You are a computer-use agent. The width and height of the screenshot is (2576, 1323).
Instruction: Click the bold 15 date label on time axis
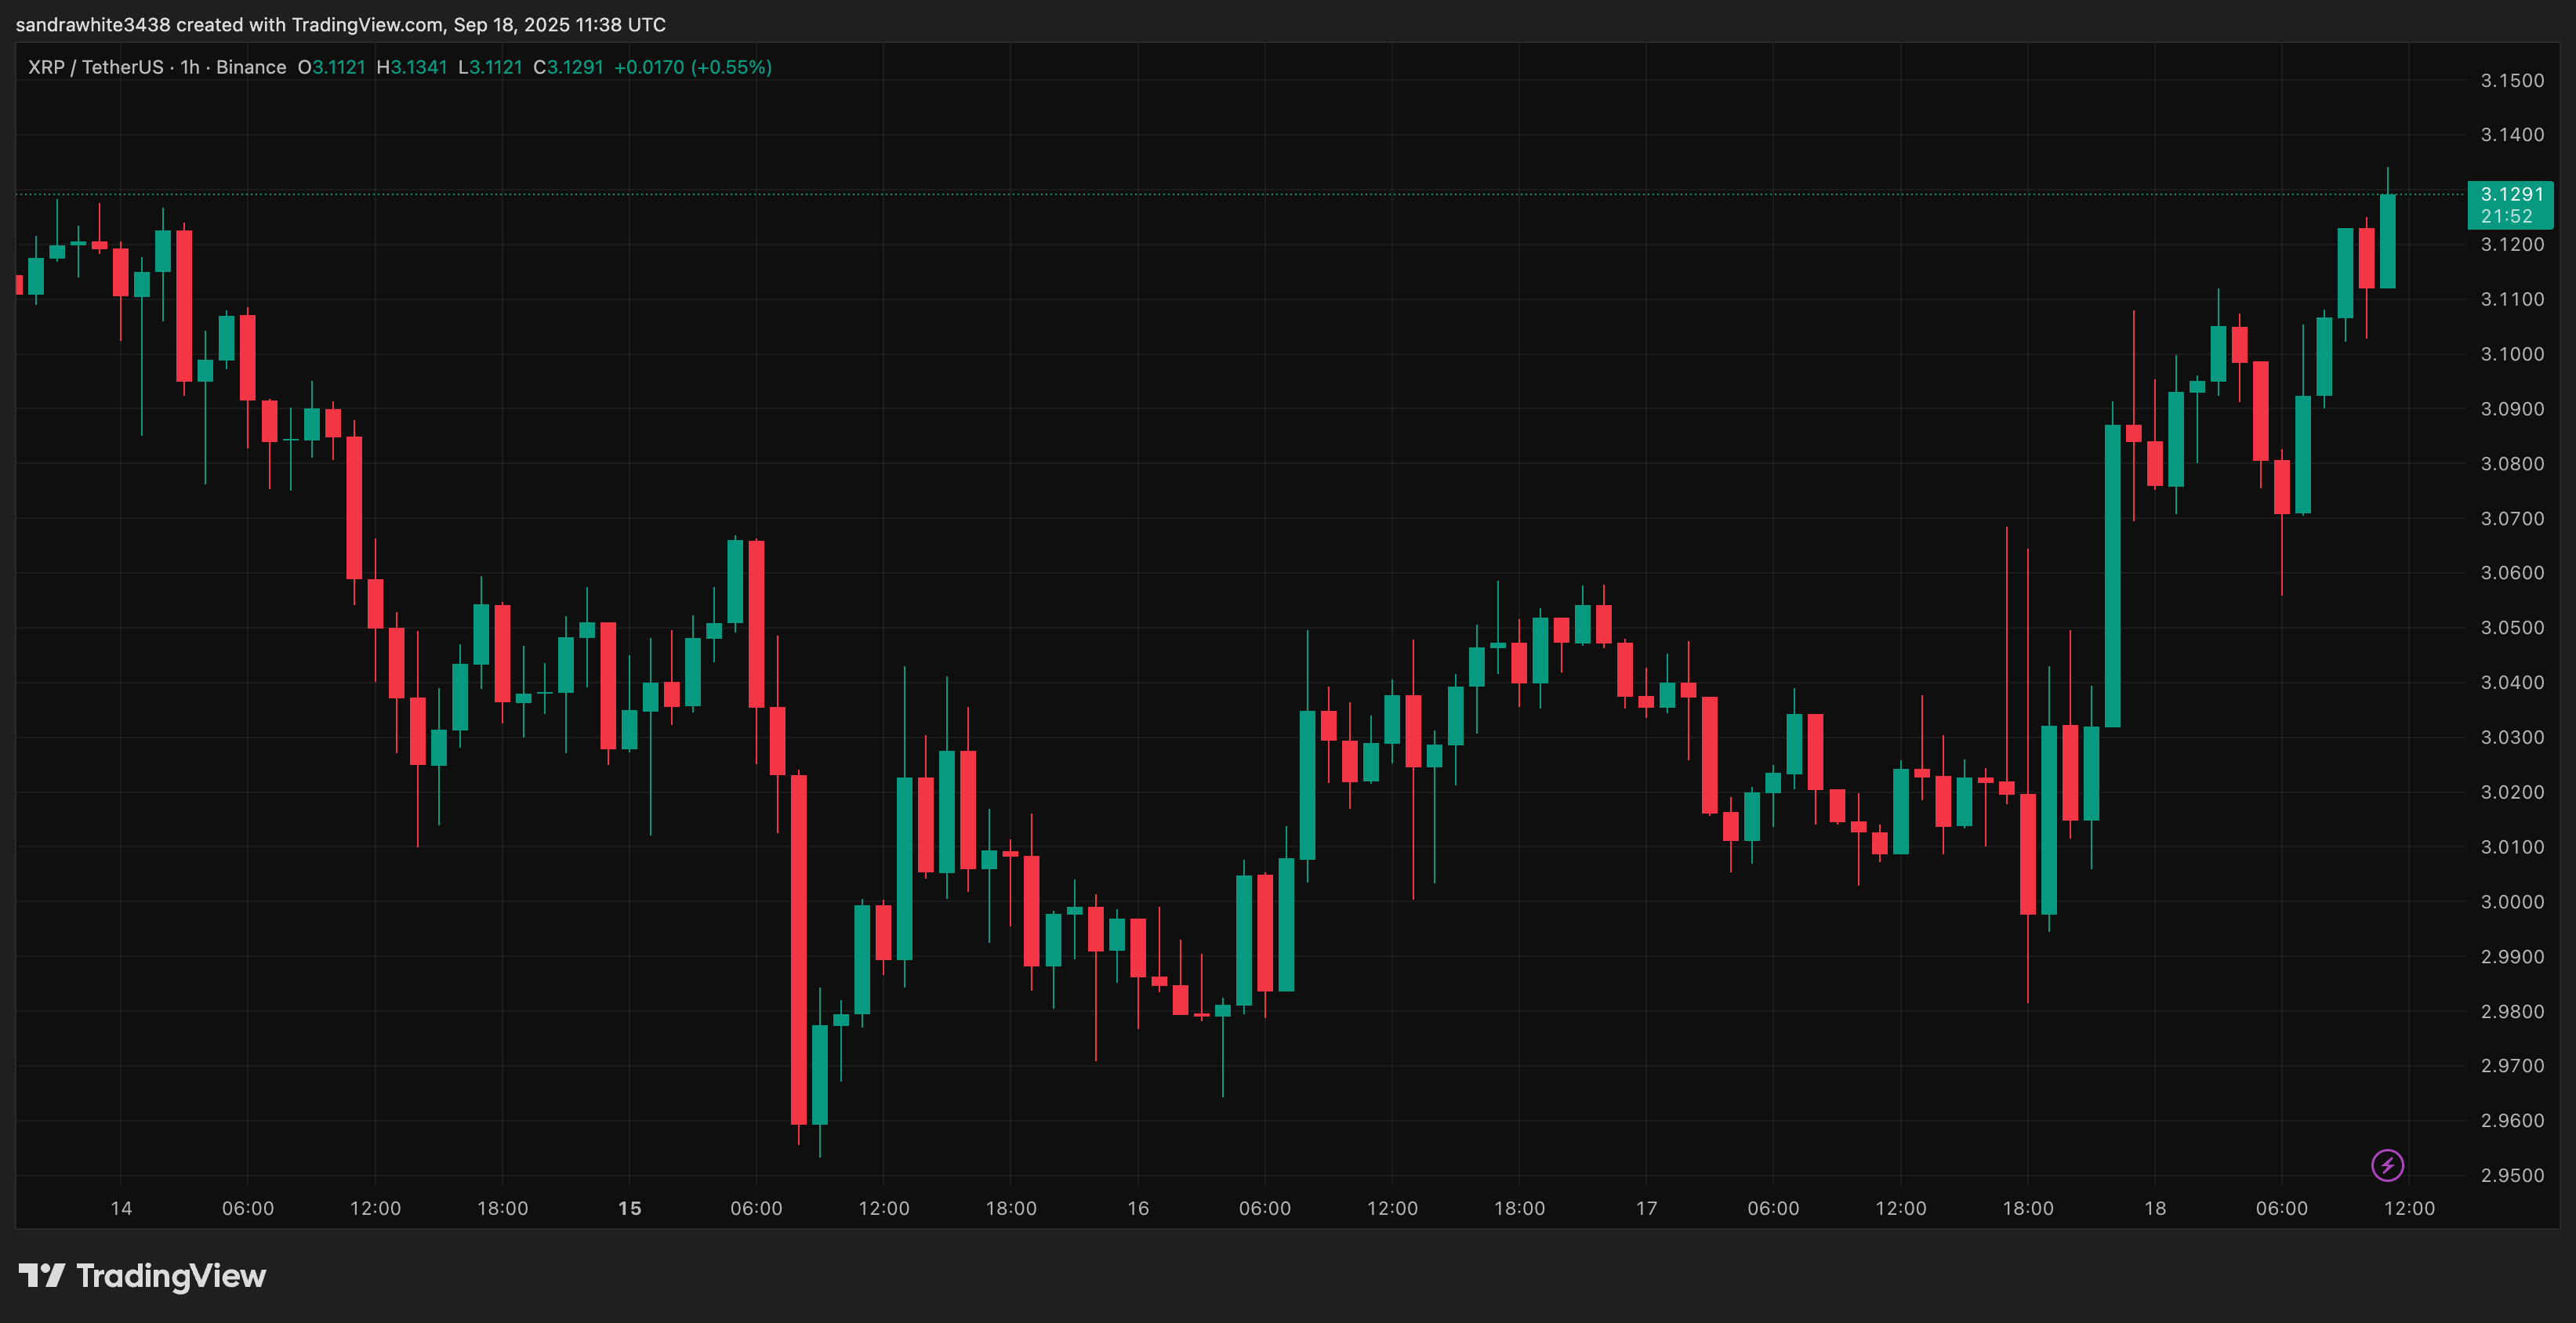point(629,1208)
